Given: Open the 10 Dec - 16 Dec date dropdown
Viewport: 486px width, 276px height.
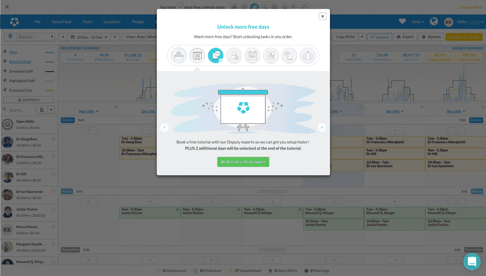Looking at the screenshot, I should pyautogui.click(x=89, y=37).
